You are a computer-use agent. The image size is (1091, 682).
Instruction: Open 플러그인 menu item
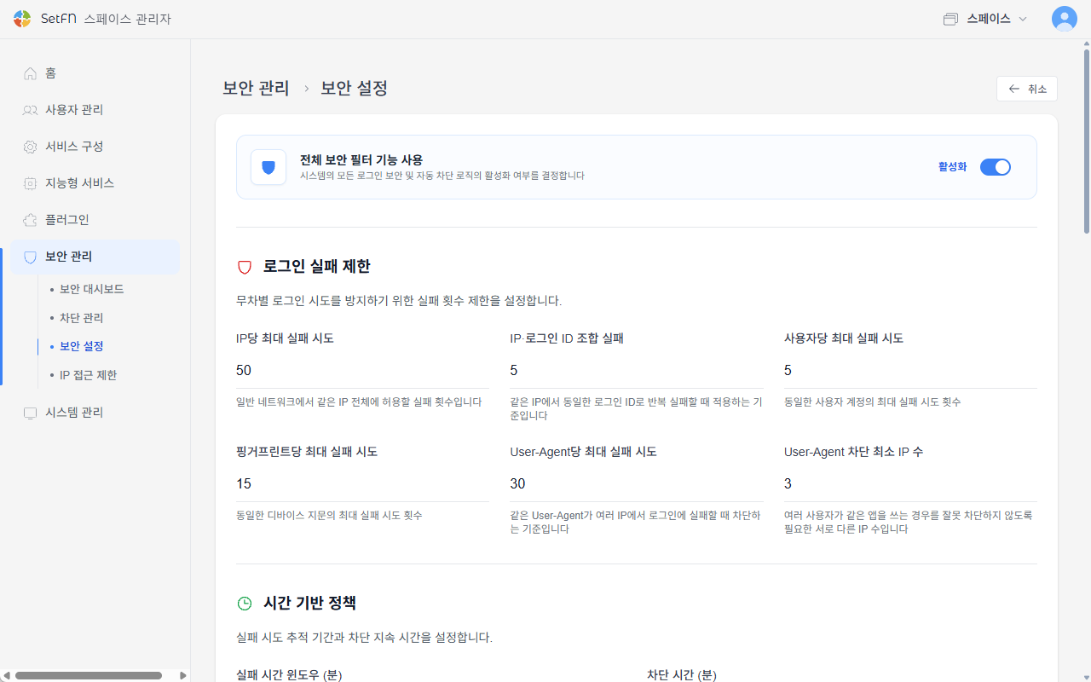click(95, 220)
